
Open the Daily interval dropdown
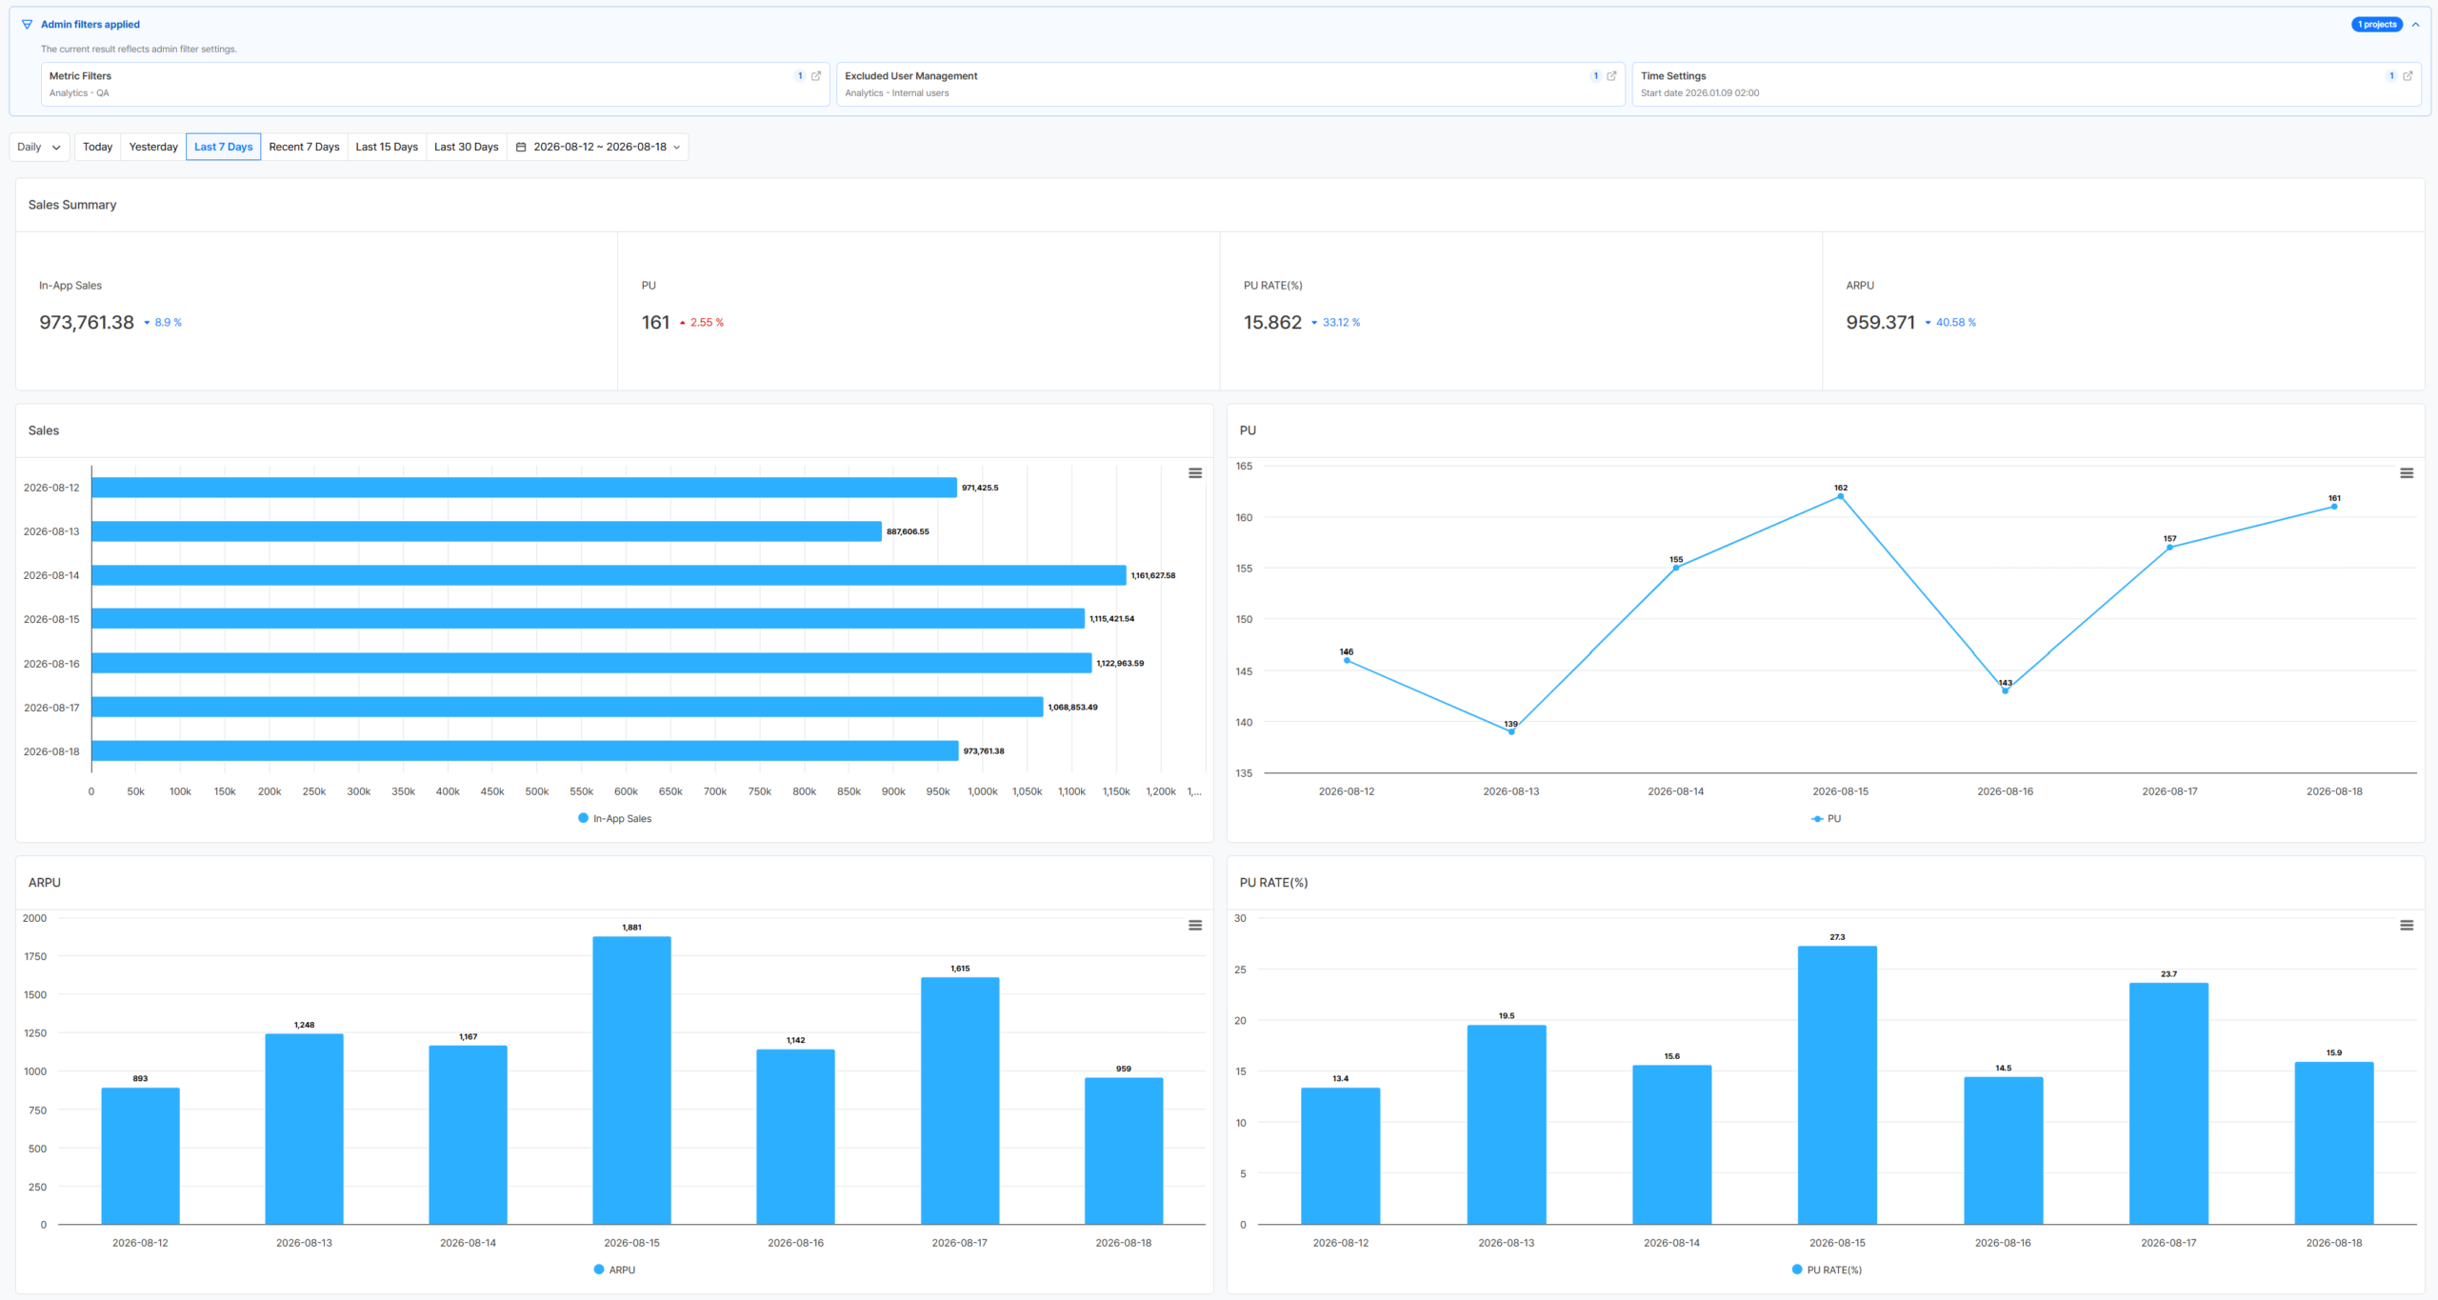(x=39, y=148)
